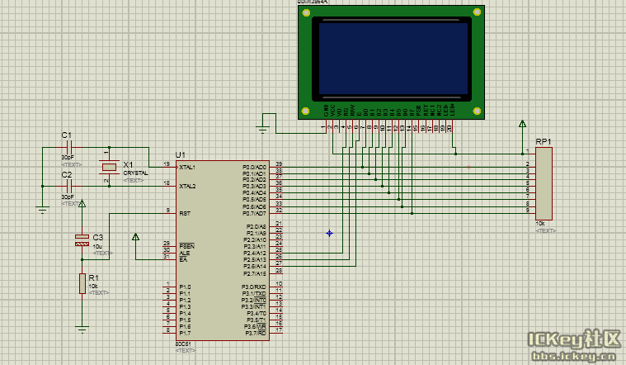Click the 10k value beside R1
Screen dimensions: 626x365
pos(93,287)
